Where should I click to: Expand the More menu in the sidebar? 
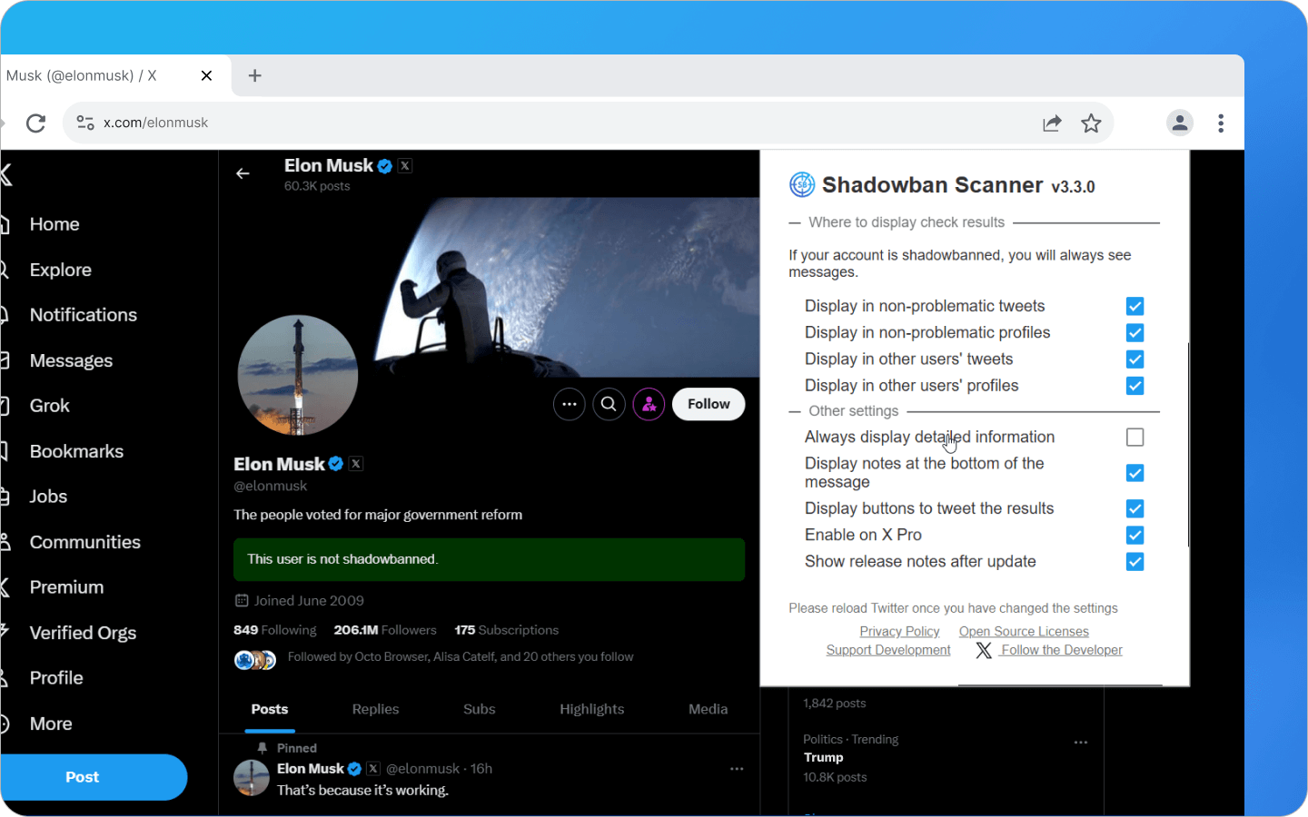pyautogui.click(x=51, y=723)
